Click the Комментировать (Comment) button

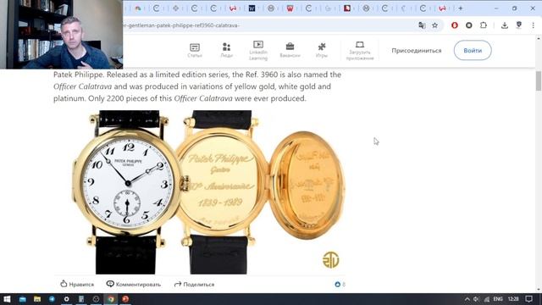click(134, 285)
